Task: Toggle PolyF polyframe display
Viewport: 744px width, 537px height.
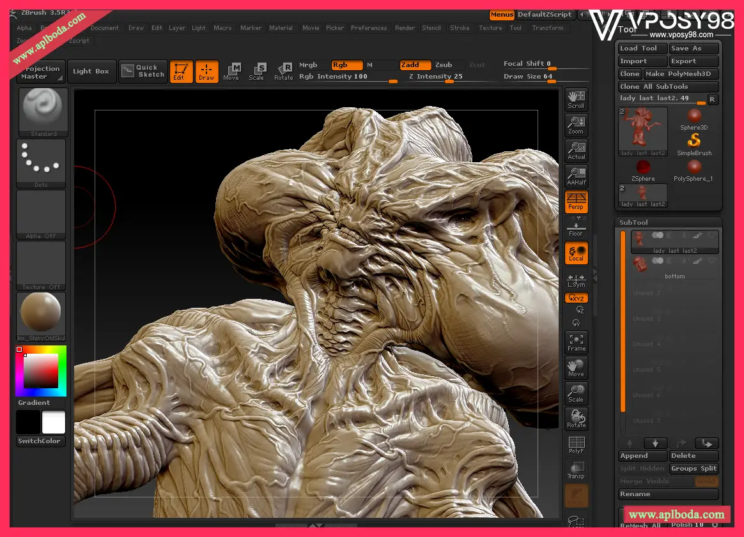Action: (x=576, y=444)
